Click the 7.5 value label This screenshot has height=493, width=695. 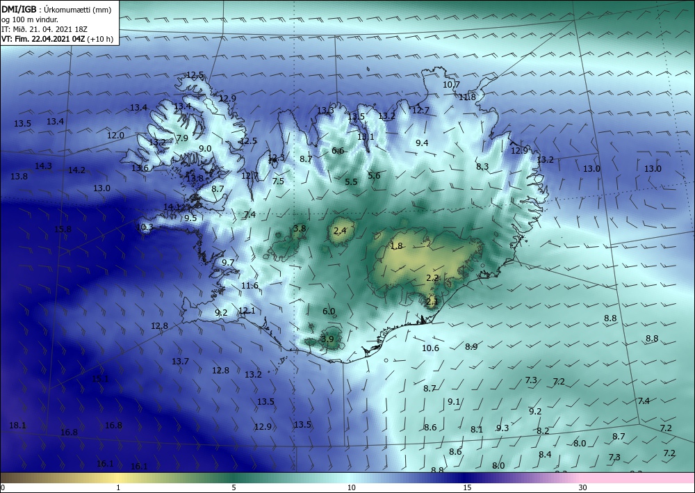tap(278, 181)
